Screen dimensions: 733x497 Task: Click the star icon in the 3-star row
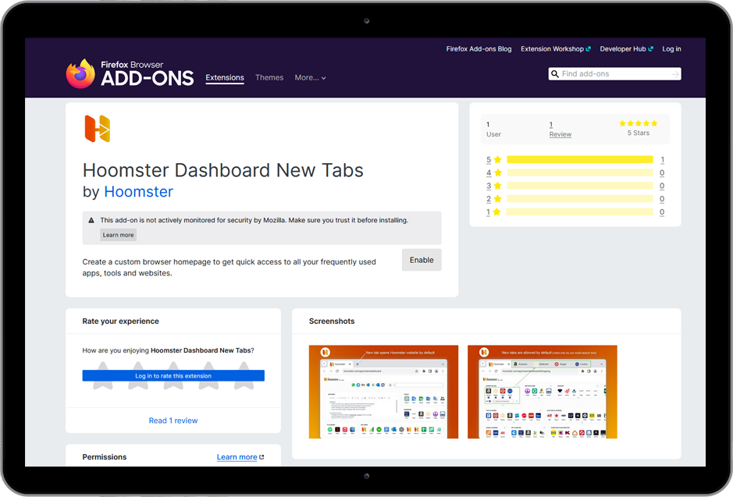point(498,186)
